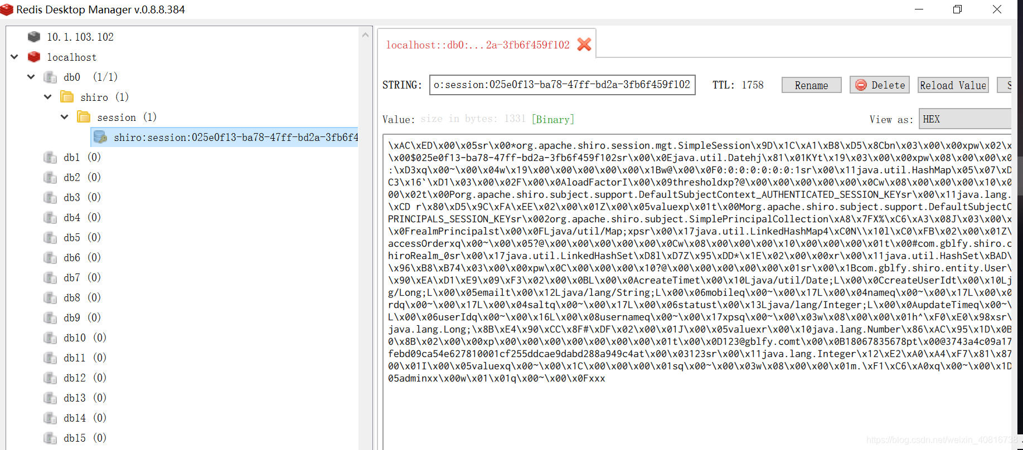Click the [Binary] size label
The height and width of the screenshot is (450, 1023).
(552, 119)
